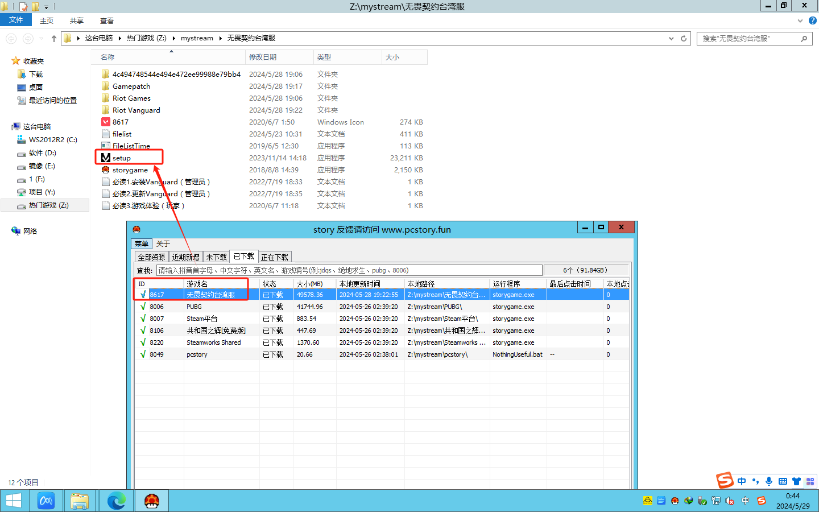Refresh the Explorer address bar
Image resolution: width=819 pixels, height=512 pixels.
tap(684, 38)
